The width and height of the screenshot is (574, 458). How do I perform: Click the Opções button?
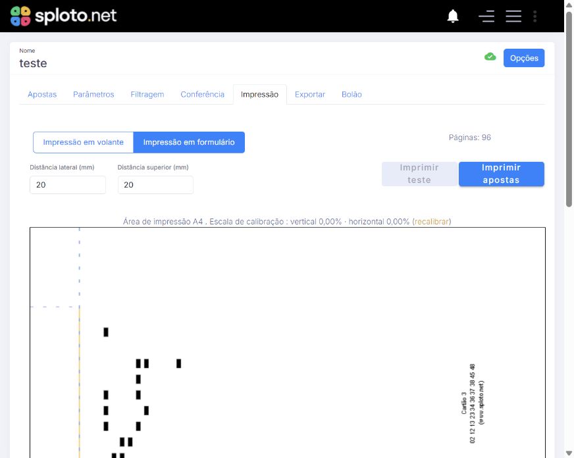pos(524,58)
